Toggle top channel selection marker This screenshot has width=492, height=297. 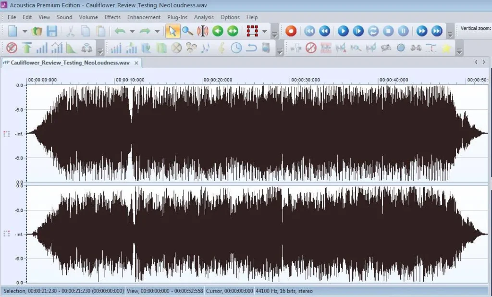click(x=6, y=134)
